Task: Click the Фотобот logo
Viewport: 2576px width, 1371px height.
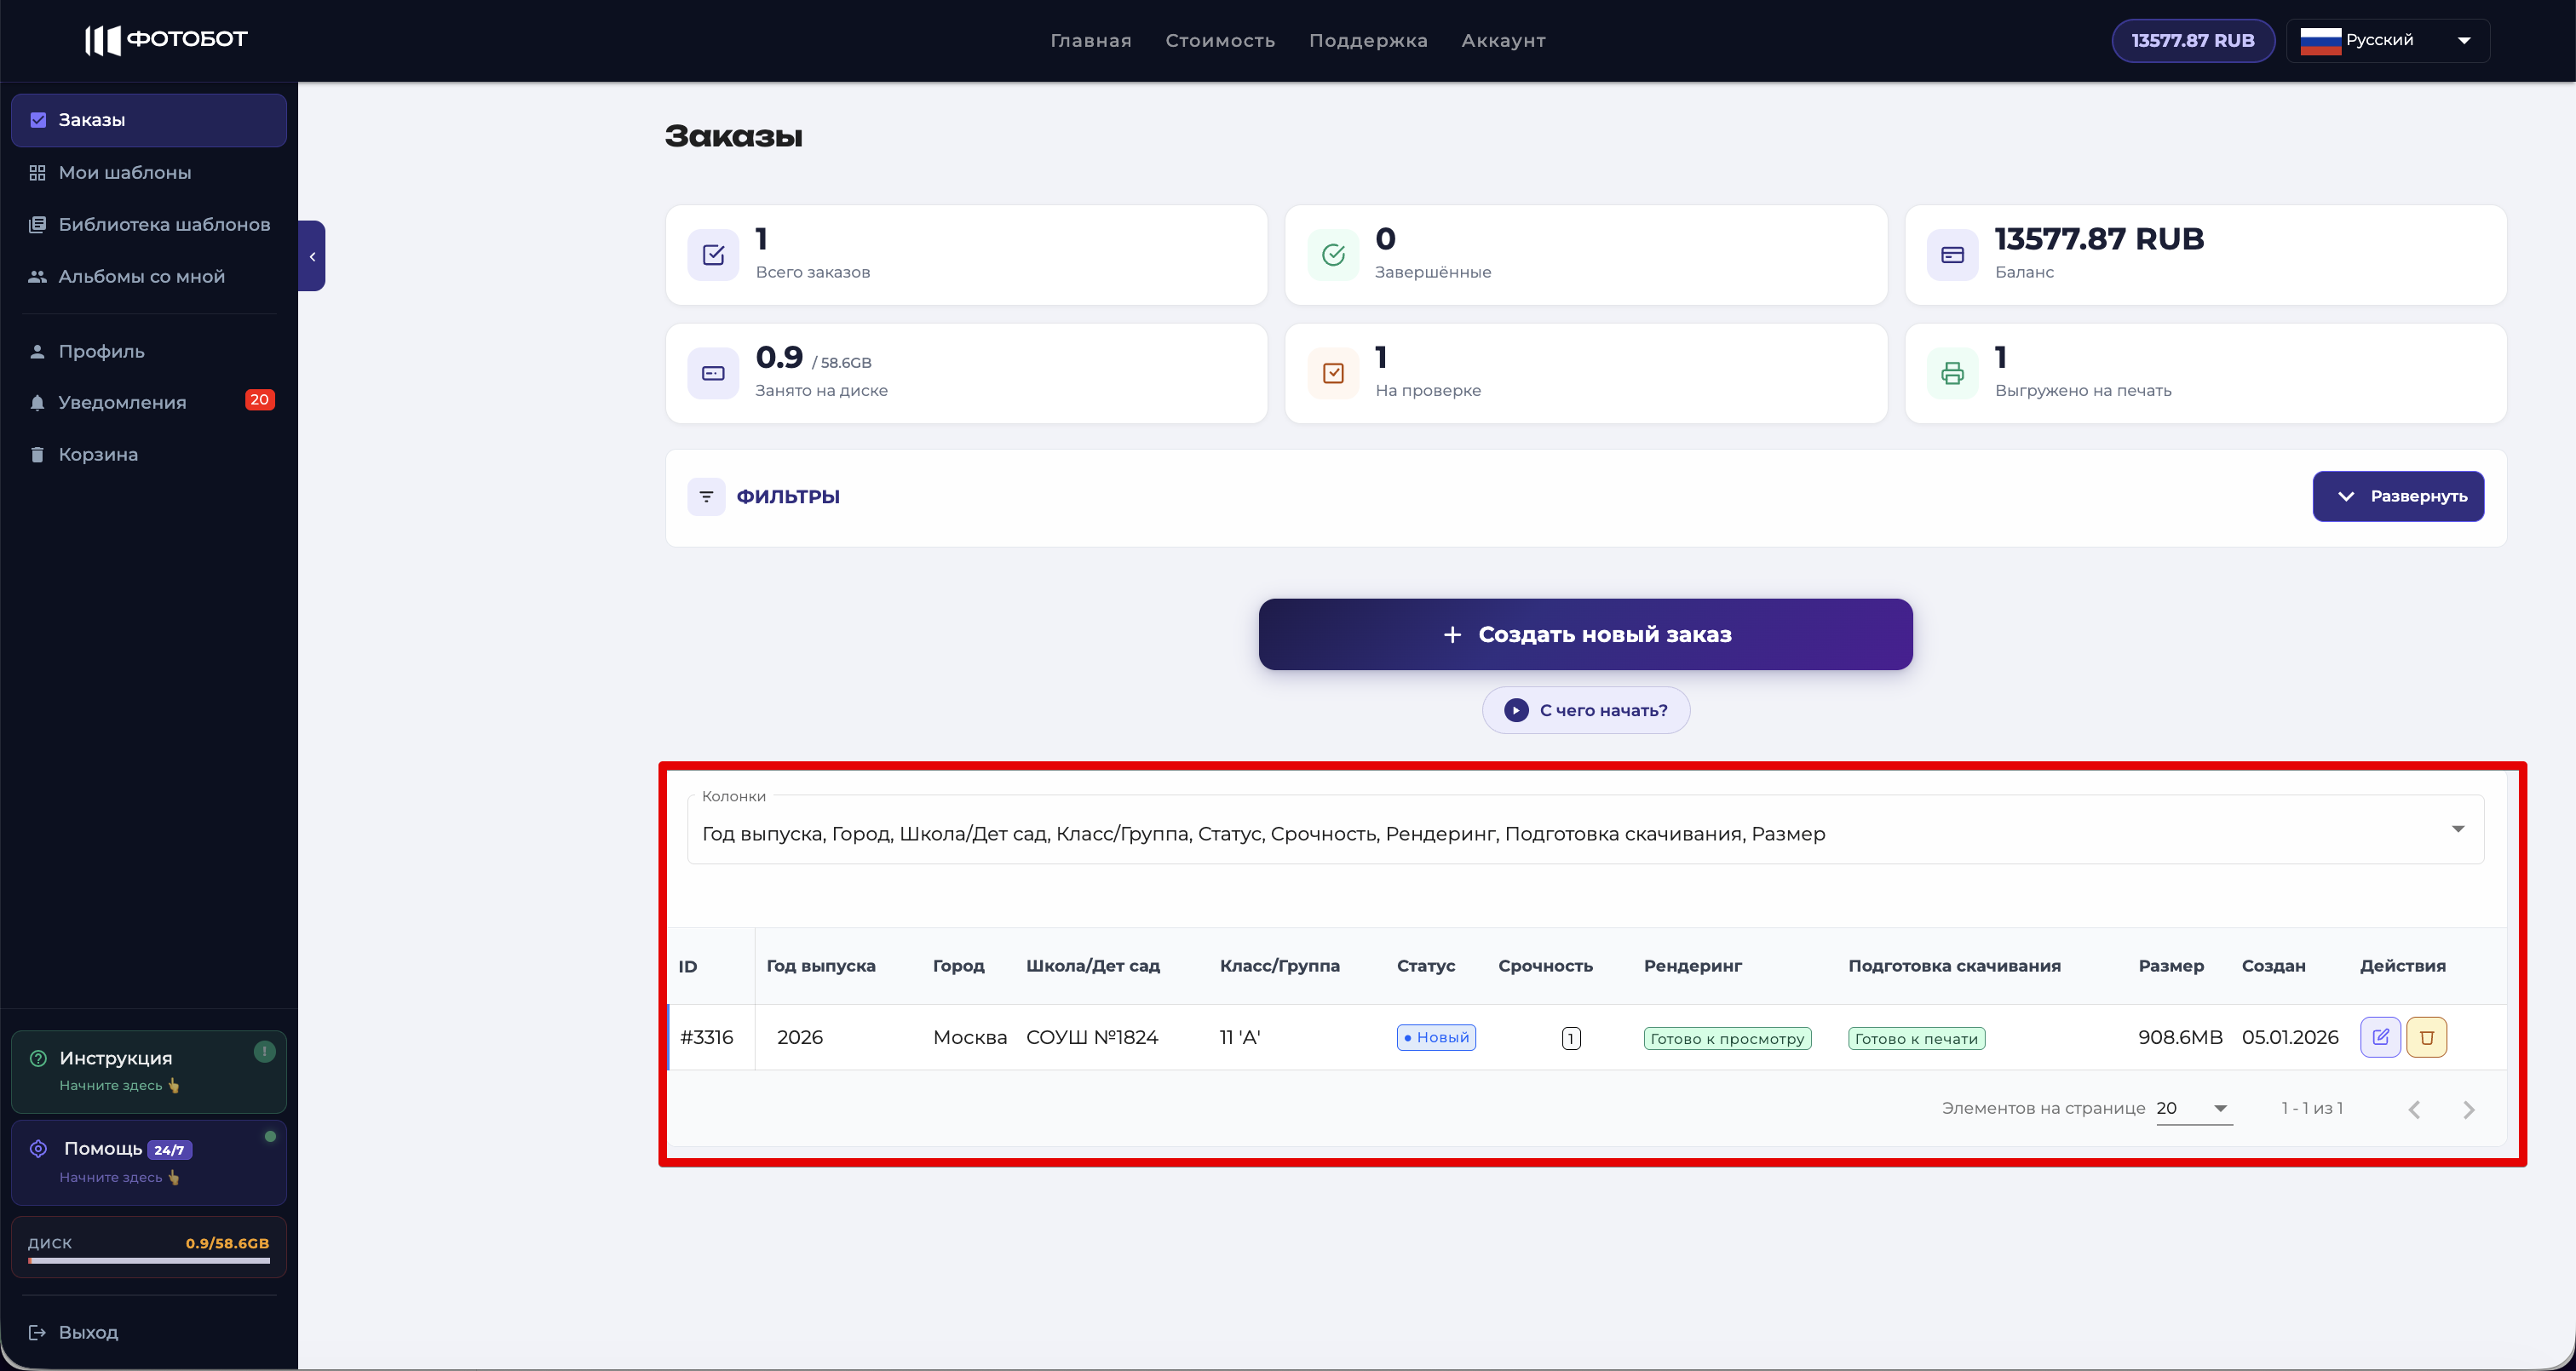Action: pos(166,40)
